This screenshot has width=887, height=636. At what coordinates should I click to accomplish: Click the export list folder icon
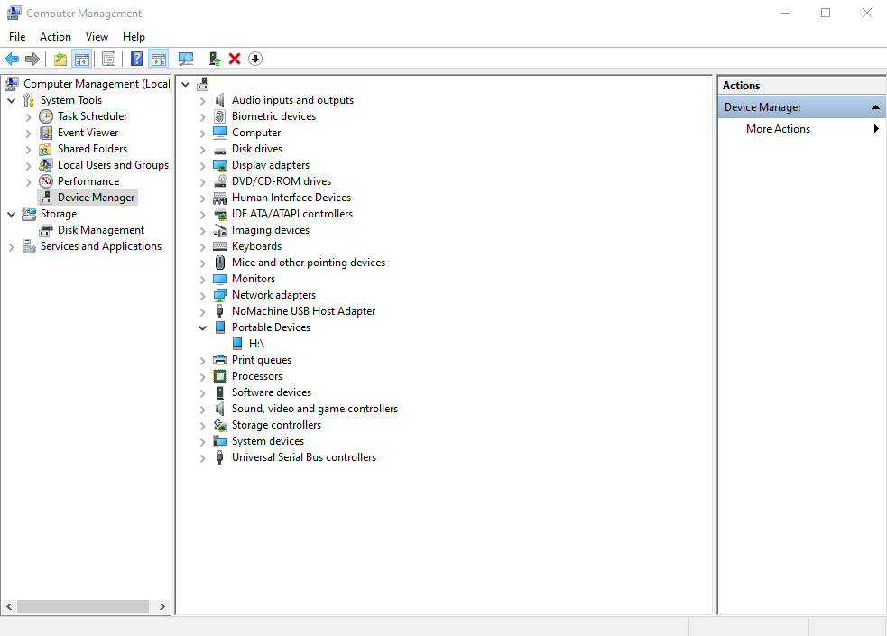pos(60,58)
